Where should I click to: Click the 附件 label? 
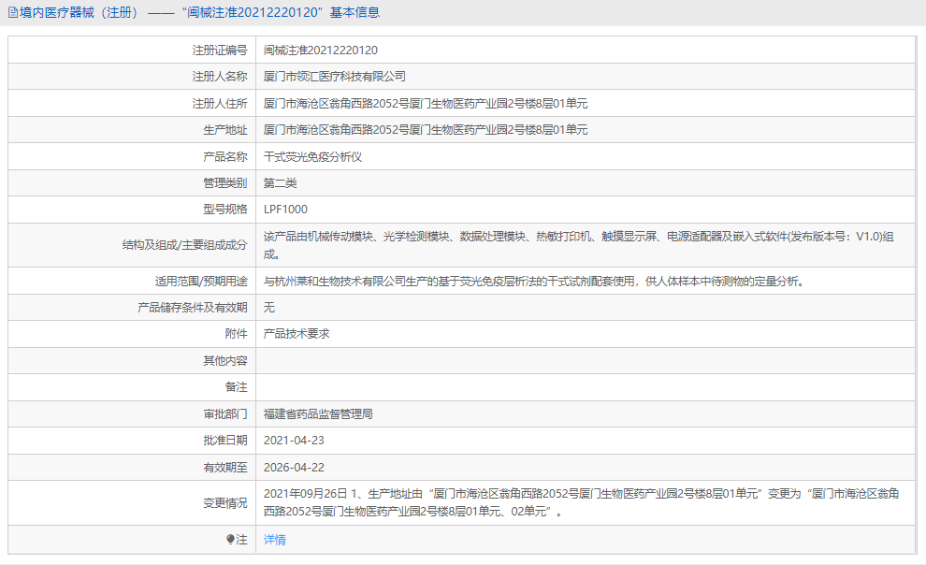237,334
